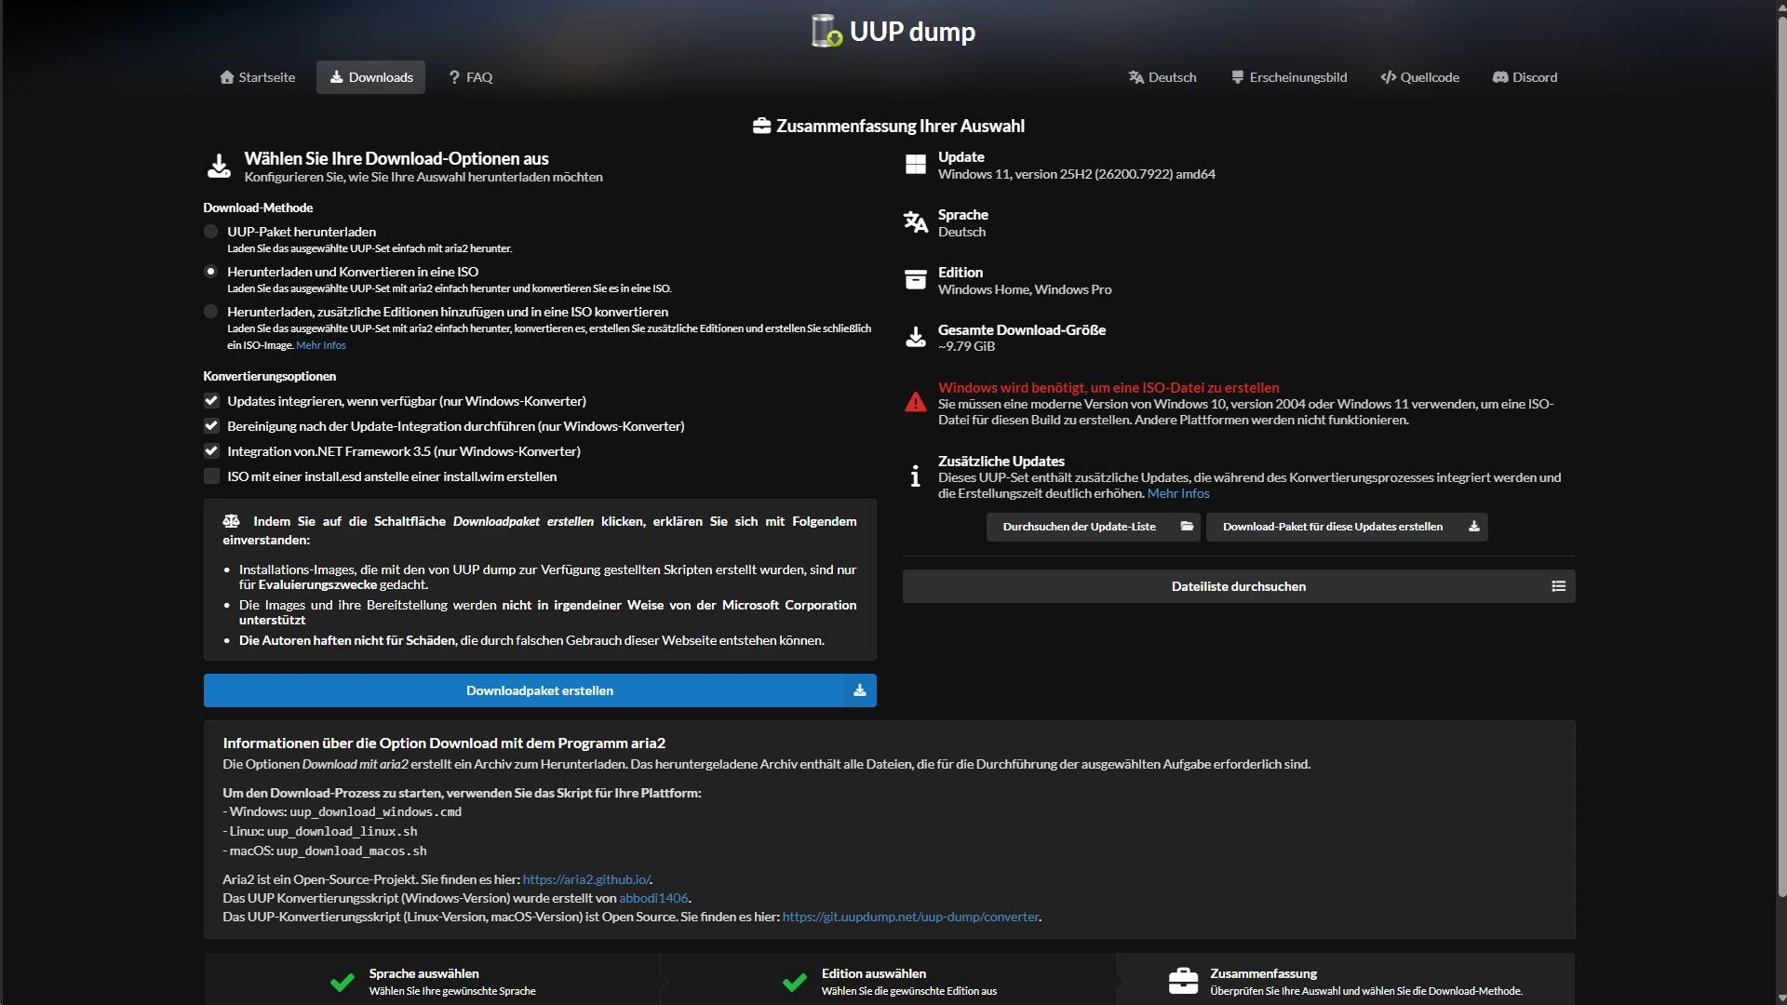
Task: Click the text uup_download_linux.sh
Action: 342,832
